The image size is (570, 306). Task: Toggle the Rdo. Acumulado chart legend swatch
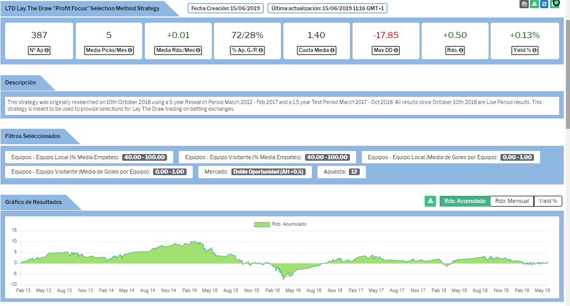pos(262,224)
